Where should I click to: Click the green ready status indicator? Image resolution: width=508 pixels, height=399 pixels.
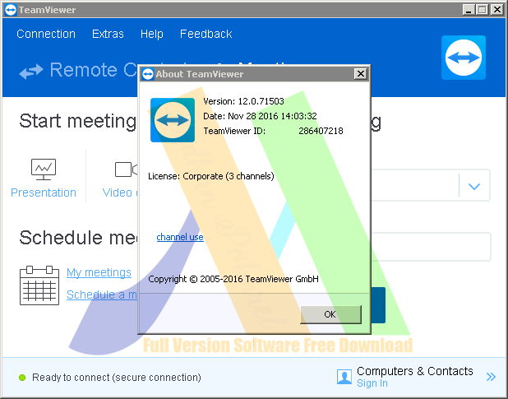22,378
